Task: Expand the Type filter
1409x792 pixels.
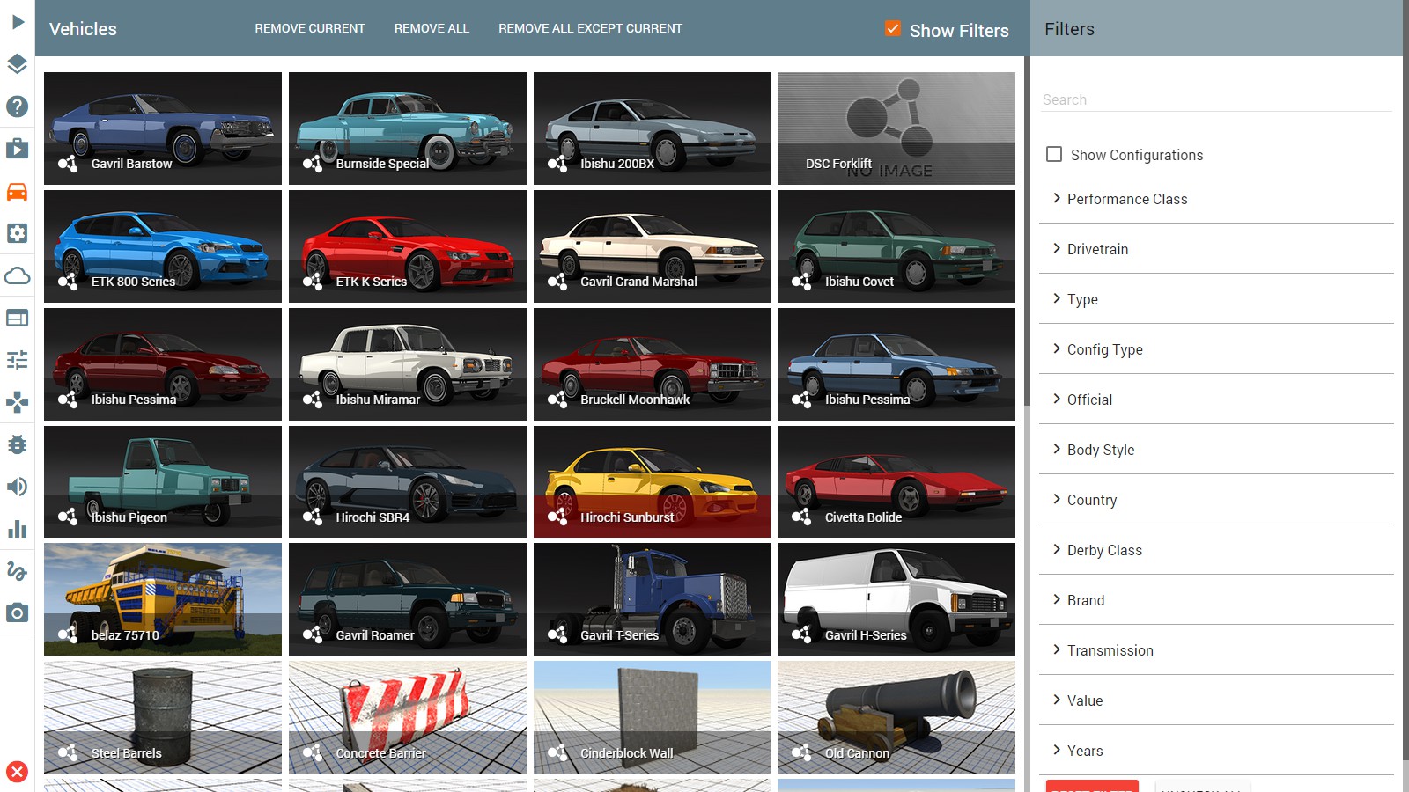Action: coord(1216,299)
